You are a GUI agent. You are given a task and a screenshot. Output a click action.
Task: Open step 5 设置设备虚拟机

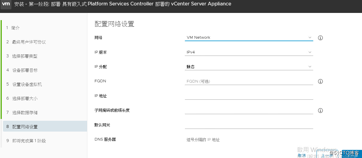coord(27,84)
